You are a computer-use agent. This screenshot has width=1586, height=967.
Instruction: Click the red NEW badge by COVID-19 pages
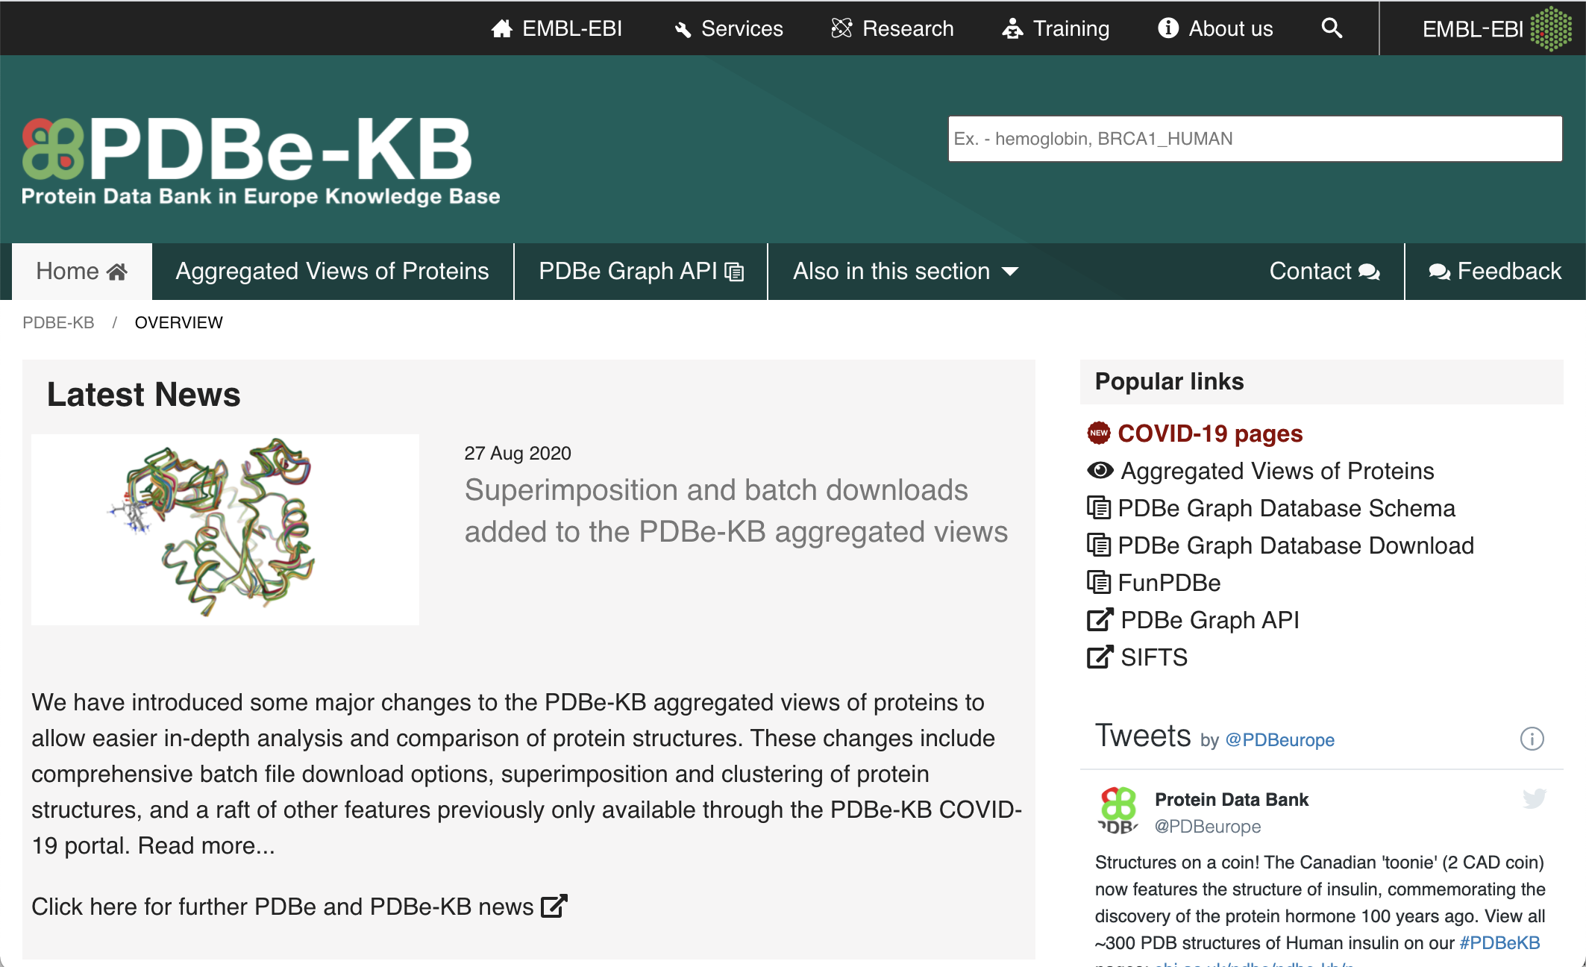1099,433
